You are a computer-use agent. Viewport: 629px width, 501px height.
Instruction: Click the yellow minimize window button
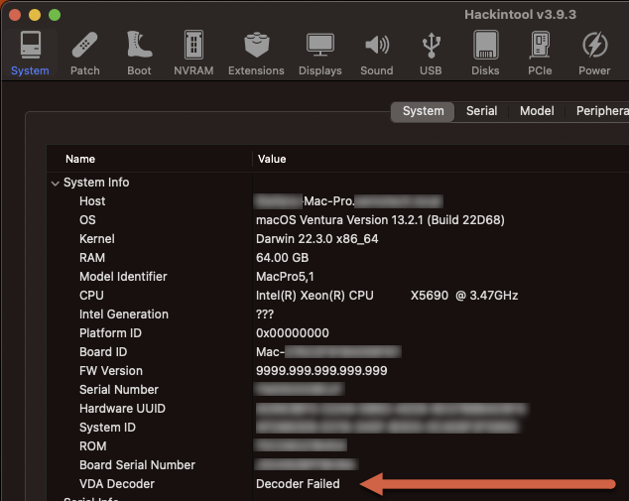point(35,15)
